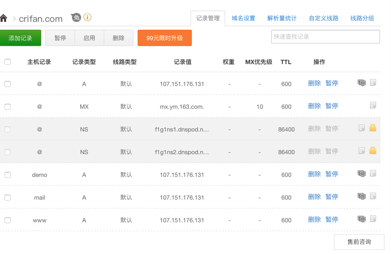The height and width of the screenshot is (254, 391).
Task: Go to the 线路分组 tab
Action: click(x=362, y=19)
